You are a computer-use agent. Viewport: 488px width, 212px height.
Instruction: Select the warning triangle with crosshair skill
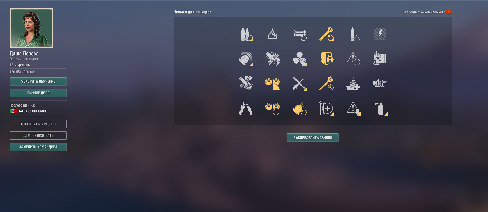[x=353, y=59]
